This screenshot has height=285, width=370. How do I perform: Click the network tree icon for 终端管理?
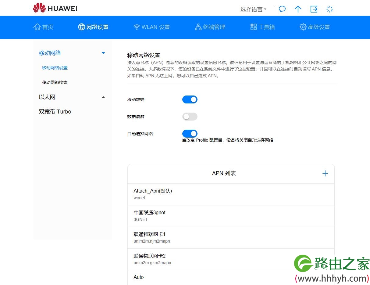198,27
